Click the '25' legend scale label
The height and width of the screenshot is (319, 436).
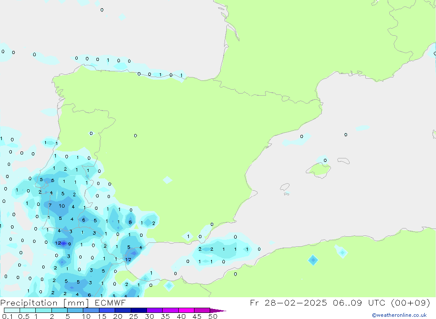[x=133, y=316]
